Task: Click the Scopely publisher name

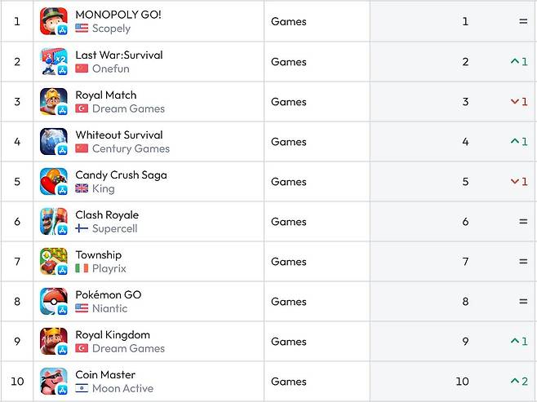Action: [x=111, y=28]
